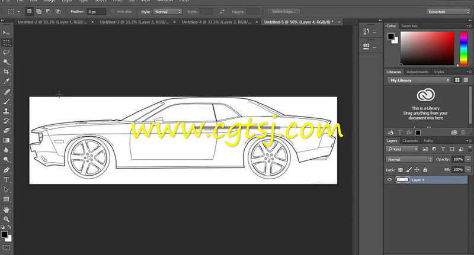Viewport: 474px width, 255px height.
Task: Select the Crop tool
Action: click(6, 72)
